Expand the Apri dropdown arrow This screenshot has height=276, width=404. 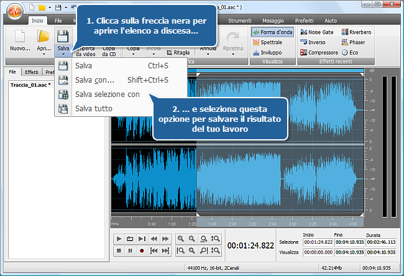pyautogui.click(x=43, y=54)
